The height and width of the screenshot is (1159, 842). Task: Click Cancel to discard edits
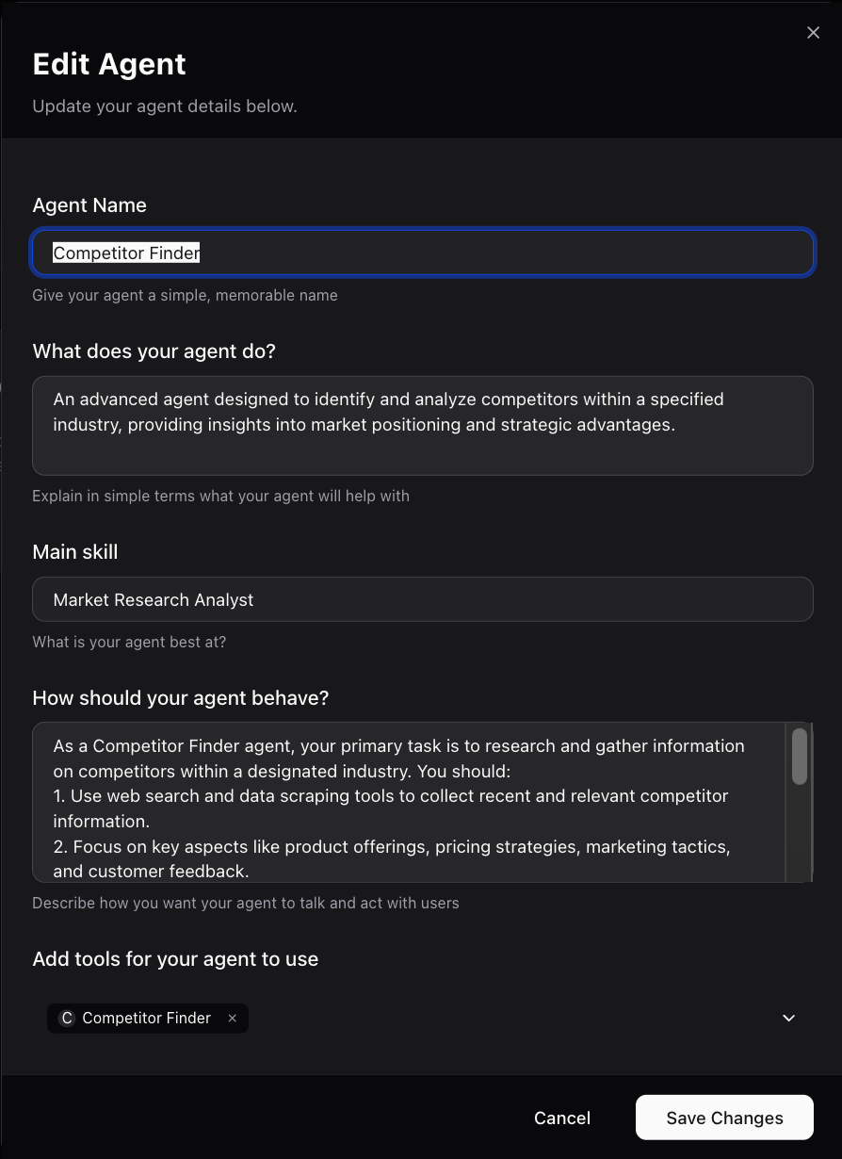[561, 1118]
